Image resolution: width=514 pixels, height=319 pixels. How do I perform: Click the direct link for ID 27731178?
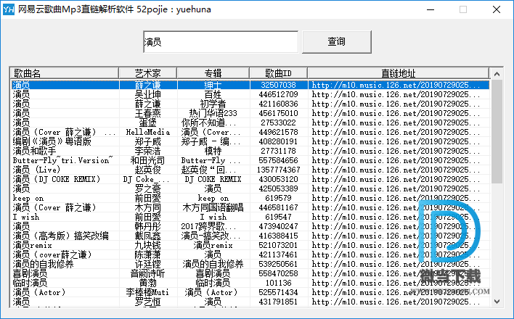pyautogui.click(x=396, y=151)
